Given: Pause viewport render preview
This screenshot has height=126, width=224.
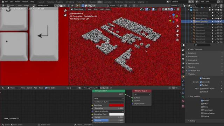Looking at the screenshot, I should click(178, 9).
